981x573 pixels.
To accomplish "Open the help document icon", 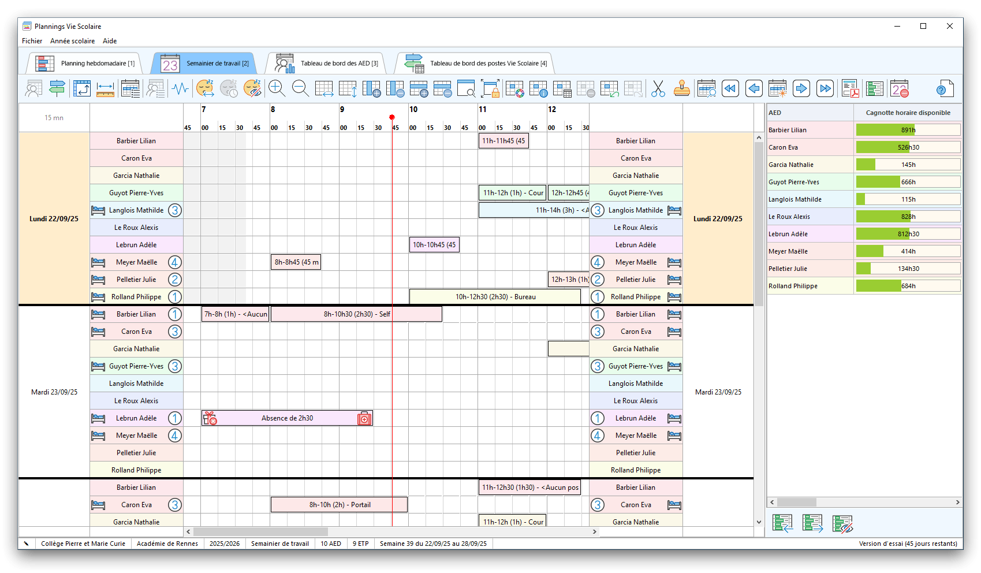I will 944,88.
